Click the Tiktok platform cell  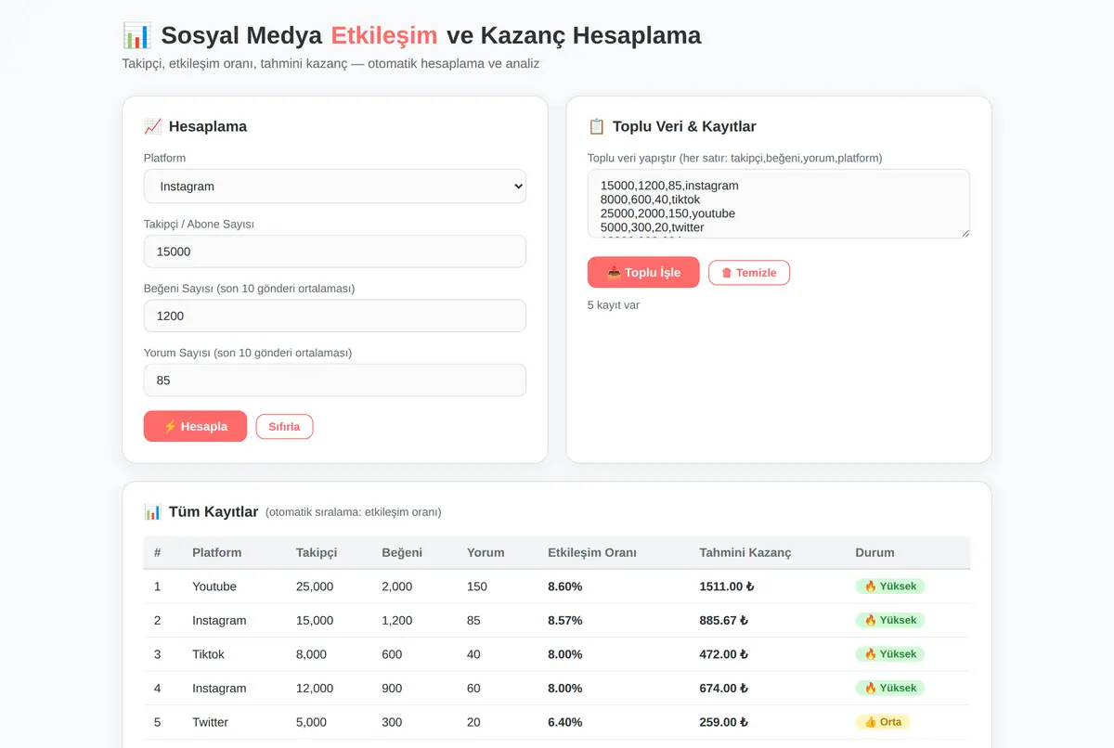tap(208, 654)
